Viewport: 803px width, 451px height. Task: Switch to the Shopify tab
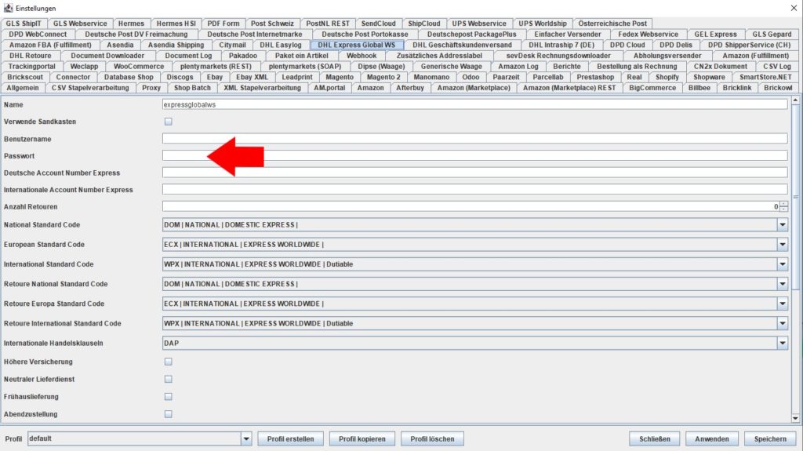tap(667, 78)
